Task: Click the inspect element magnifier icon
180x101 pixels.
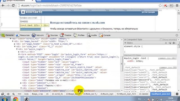Action: pos(13,94)
